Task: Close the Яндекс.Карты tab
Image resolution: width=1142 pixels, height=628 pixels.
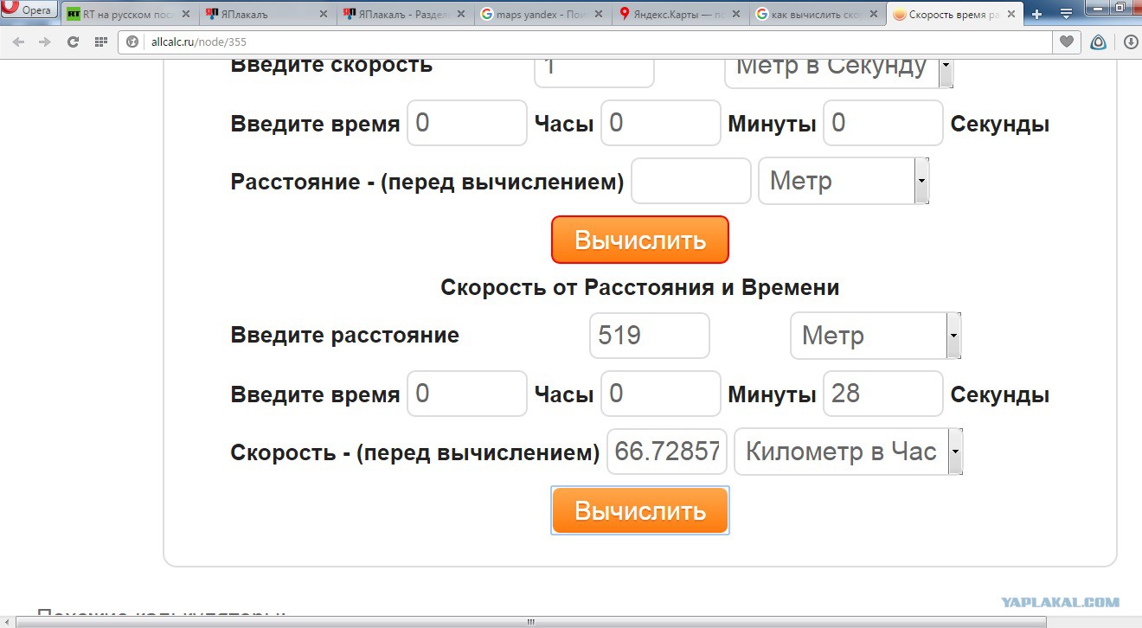Action: 736,14
